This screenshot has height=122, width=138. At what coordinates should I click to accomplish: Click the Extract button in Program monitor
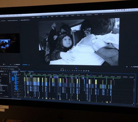click(86, 71)
